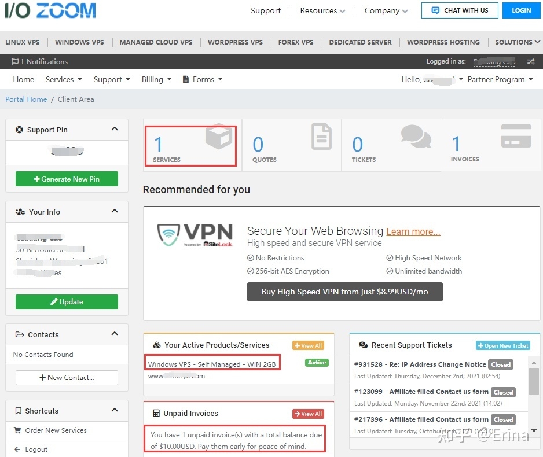This screenshot has height=457, width=543.
Task: Click the Your Info users icon
Action: [x=20, y=212]
